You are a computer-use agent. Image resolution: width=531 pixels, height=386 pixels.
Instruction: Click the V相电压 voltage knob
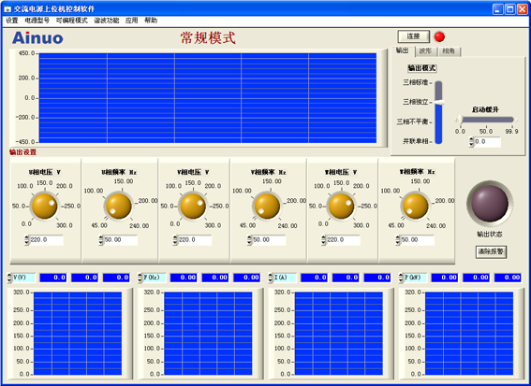point(193,207)
